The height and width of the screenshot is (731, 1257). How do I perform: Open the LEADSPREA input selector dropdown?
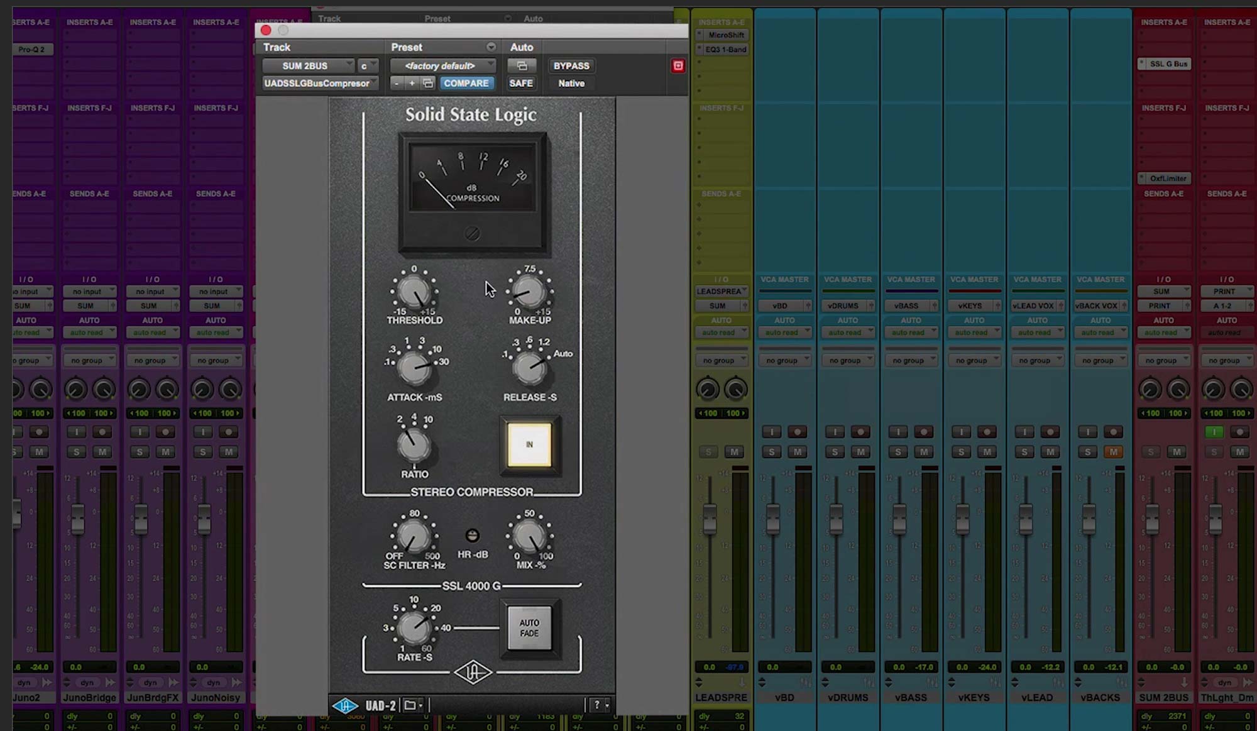tap(722, 291)
